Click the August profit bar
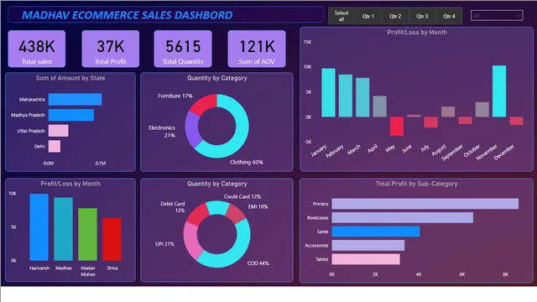Screen dimensions: 537x302 pos(448,112)
